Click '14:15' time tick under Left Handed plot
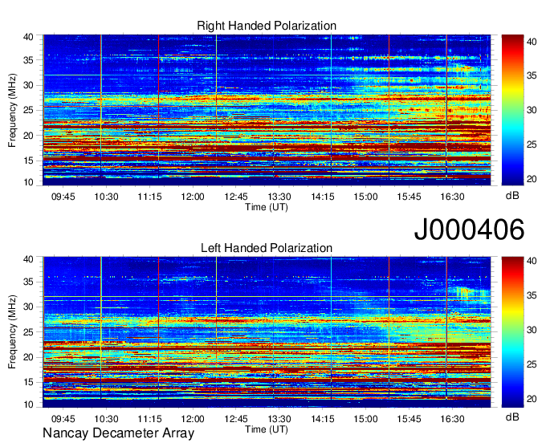This screenshot has width=546, height=443. [x=323, y=419]
